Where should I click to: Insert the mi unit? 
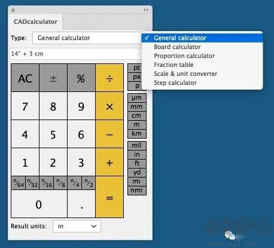(x=137, y=182)
